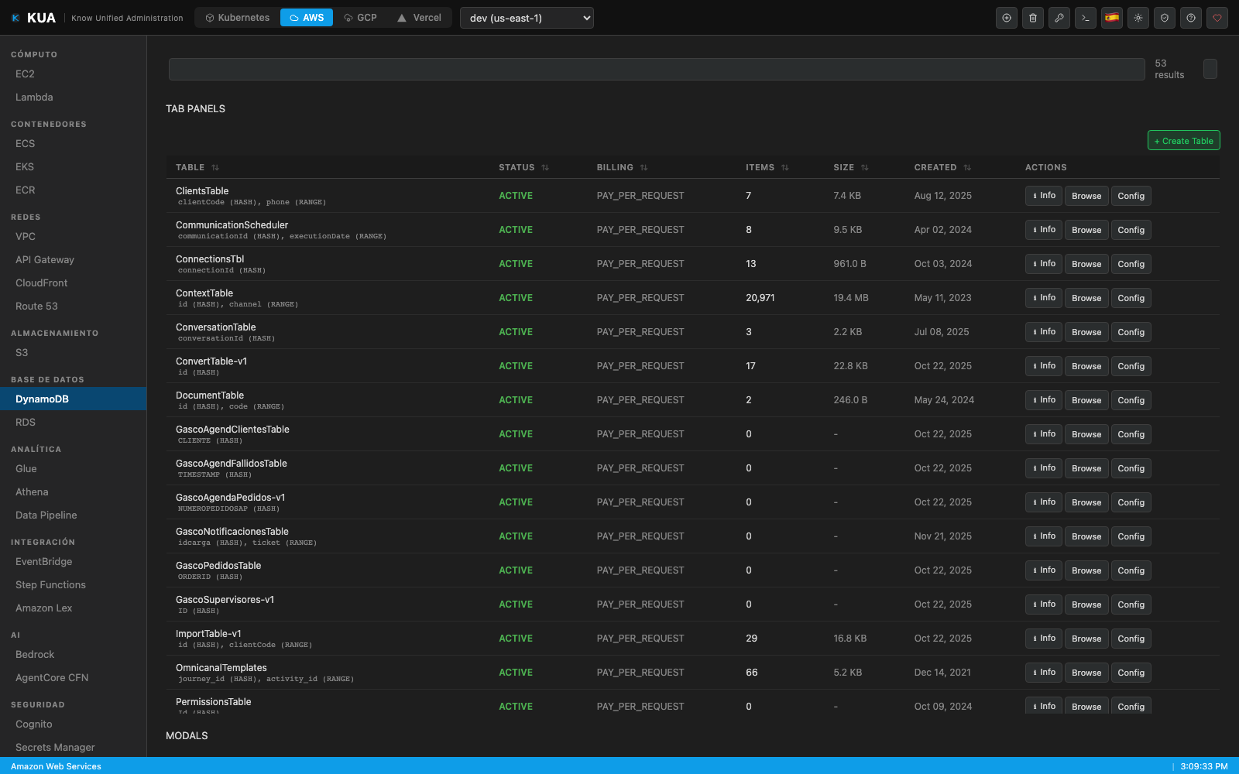
Task: Open Config for GascoPedidosTable
Action: [1131, 570]
